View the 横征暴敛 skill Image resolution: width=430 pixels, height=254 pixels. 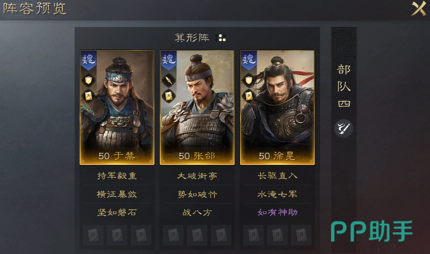point(117,194)
